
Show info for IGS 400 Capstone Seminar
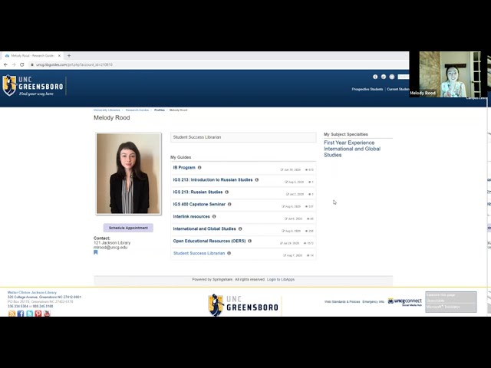pos(229,205)
